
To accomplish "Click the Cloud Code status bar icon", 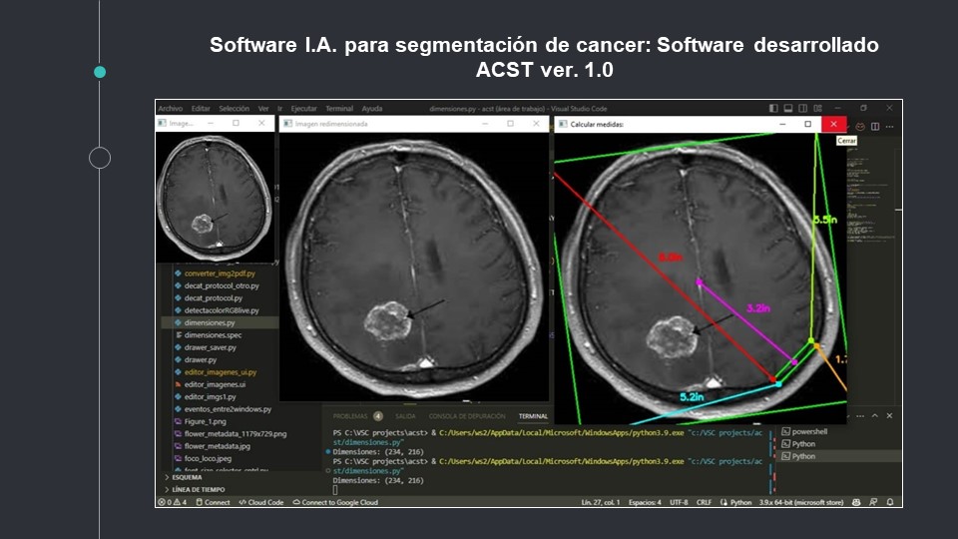I will coord(261,502).
